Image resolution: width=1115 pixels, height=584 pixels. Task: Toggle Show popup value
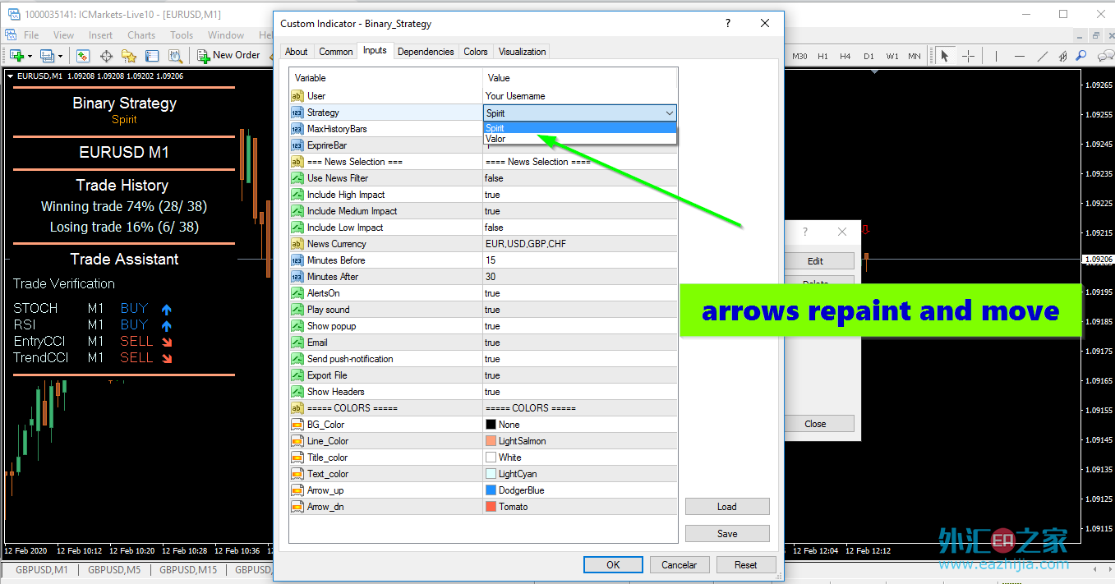(580, 326)
